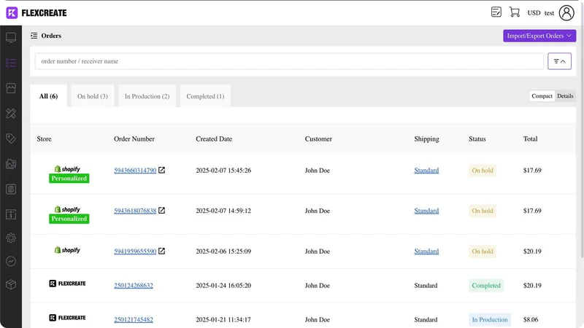The height and width of the screenshot is (328, 584).
Task: Click the FlexCreate logo in header
Action: click(x=36, y=12)
